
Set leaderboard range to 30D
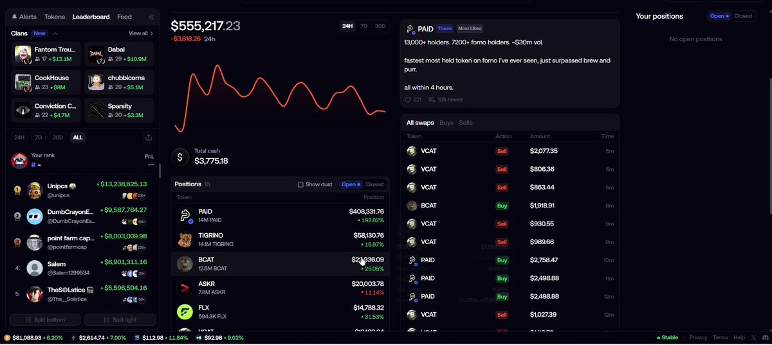point(58,137)
